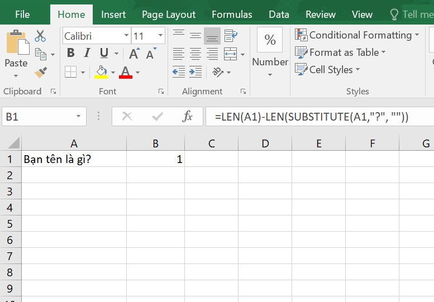This screenshot has width=434, height=302.
Task: Open the File tab
Action: coord(22,15)
